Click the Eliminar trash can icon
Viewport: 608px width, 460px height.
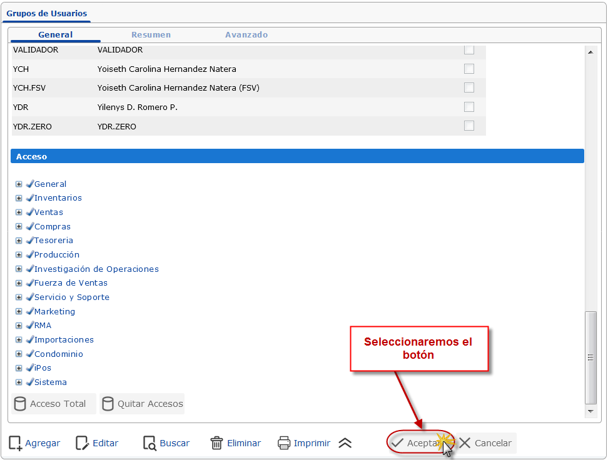tap(217, 443)
